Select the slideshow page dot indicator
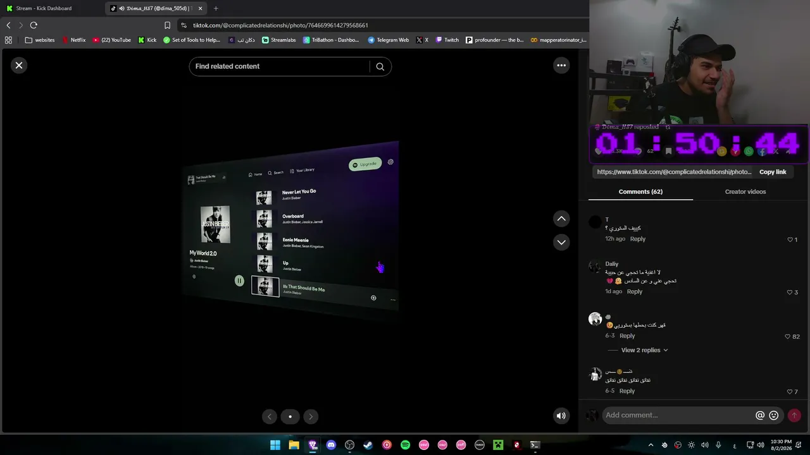 point(290,416)
